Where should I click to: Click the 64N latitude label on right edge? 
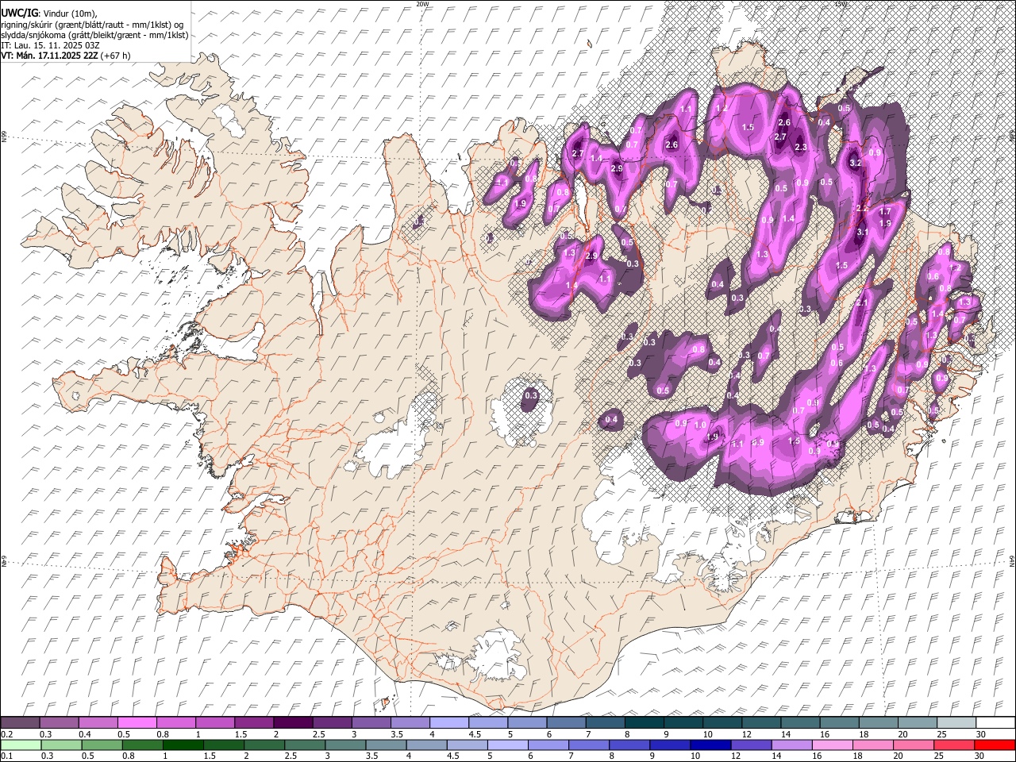click(1012, 561)
